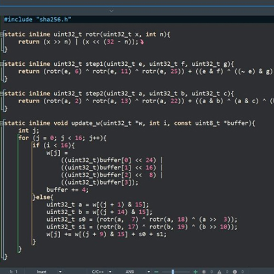Open the info messages indicator icon
This screenshot has height=274, width=274.
pos(235,272)
